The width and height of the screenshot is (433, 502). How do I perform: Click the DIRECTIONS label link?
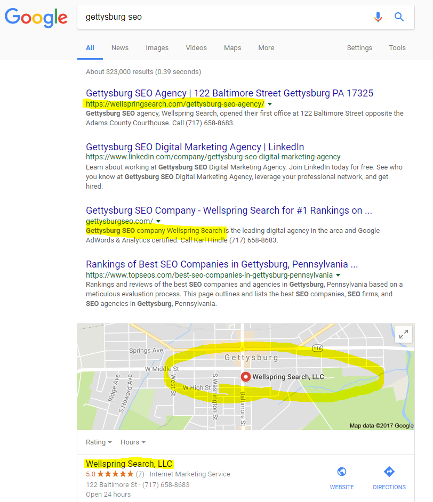(389, 487)
